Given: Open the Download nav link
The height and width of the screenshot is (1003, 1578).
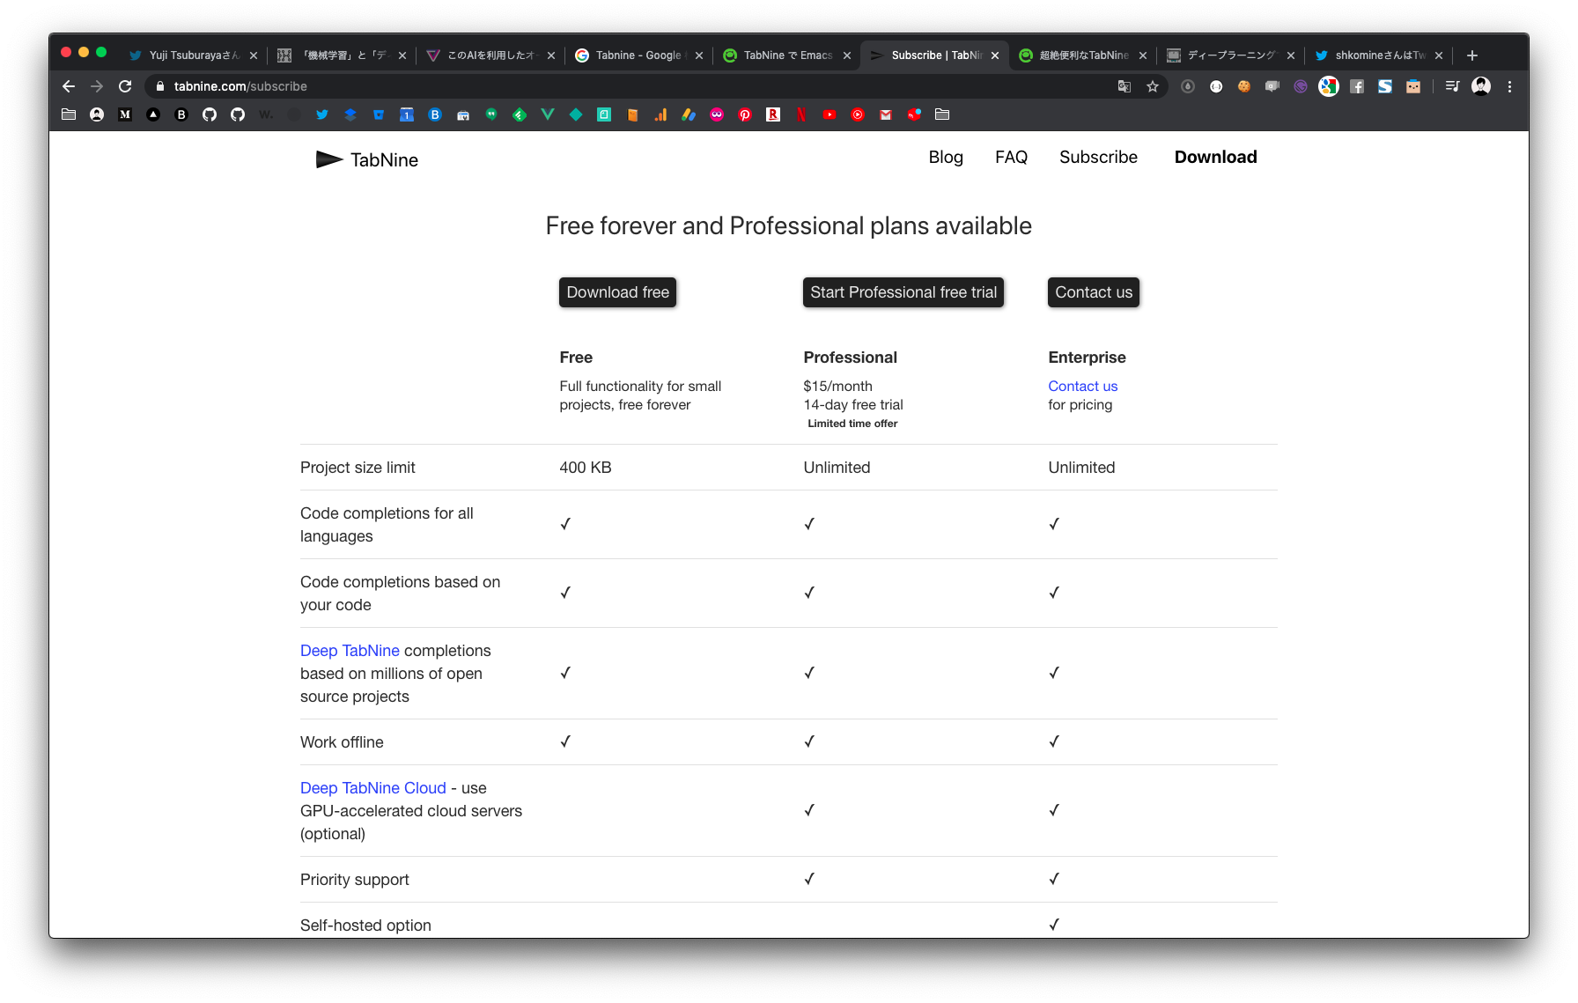Looking at the screenshot, I should pyautogui.click(x=1215, y=157).
